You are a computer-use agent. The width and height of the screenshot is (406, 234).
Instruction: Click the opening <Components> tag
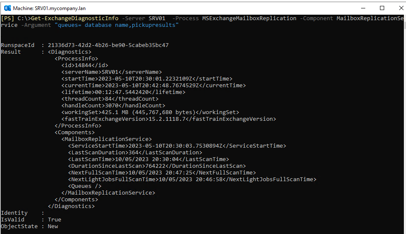click(x=75, y=133)
